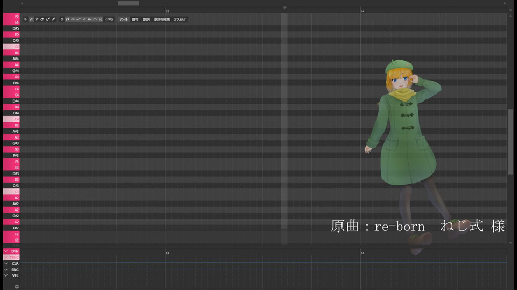
Task: Click the 歌詞を編集 button
Action: [x=162, y=19]
